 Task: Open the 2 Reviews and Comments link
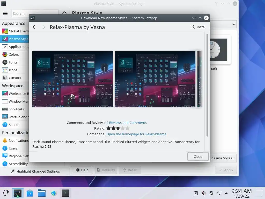tap(126, 123)
